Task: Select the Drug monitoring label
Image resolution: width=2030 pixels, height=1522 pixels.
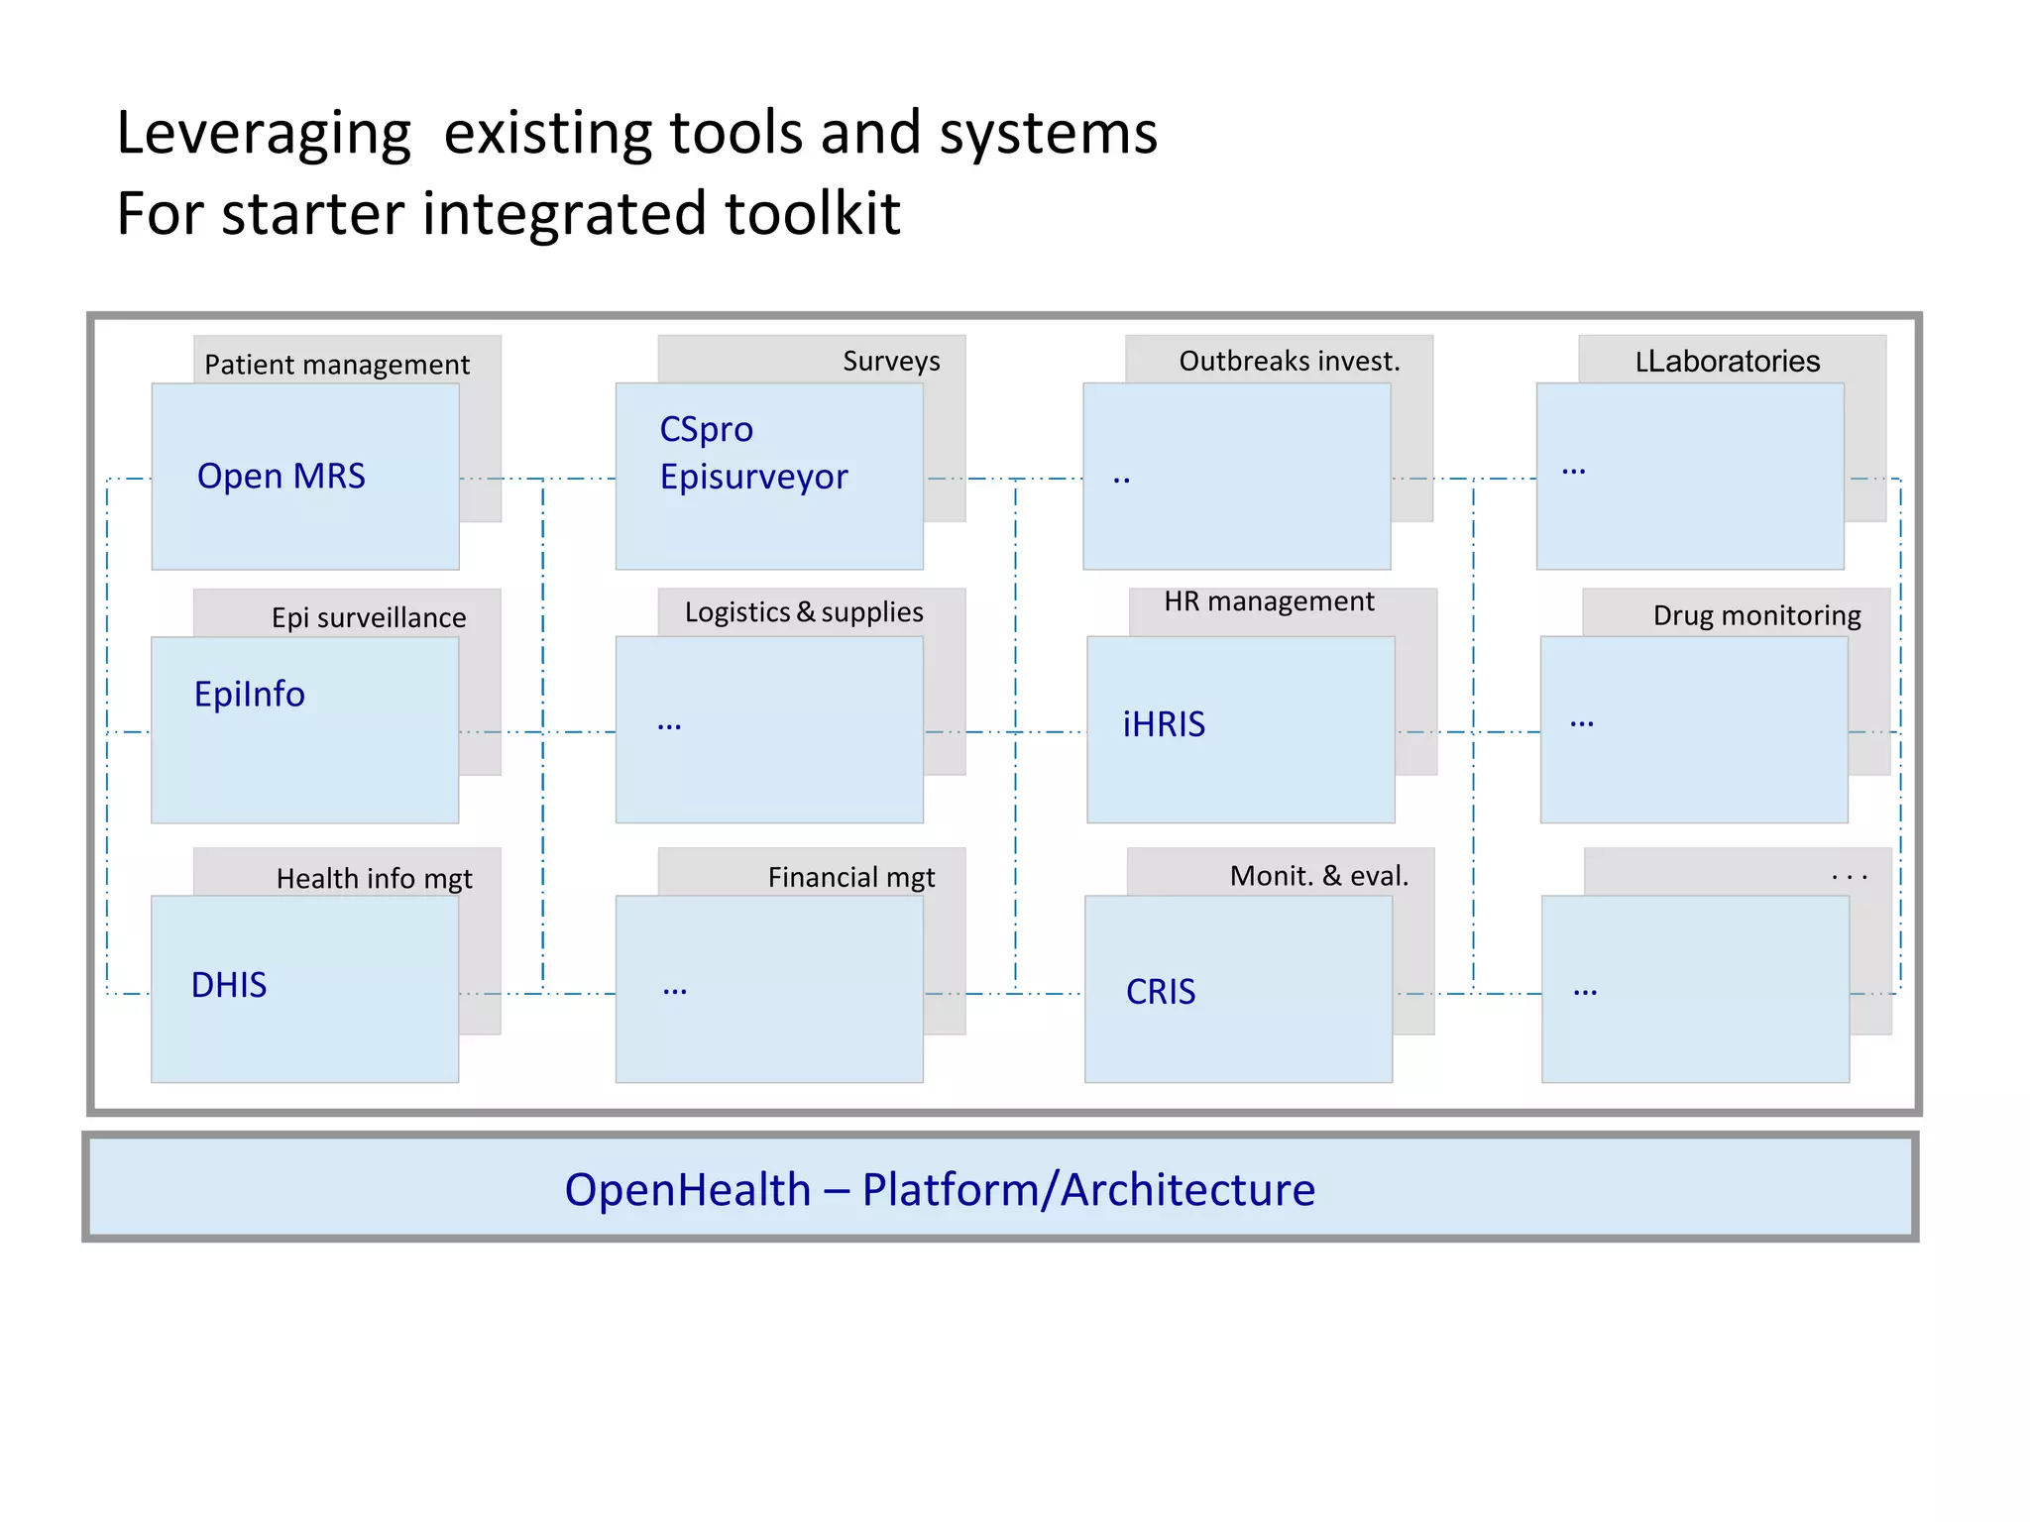Action: (1756, 615)
